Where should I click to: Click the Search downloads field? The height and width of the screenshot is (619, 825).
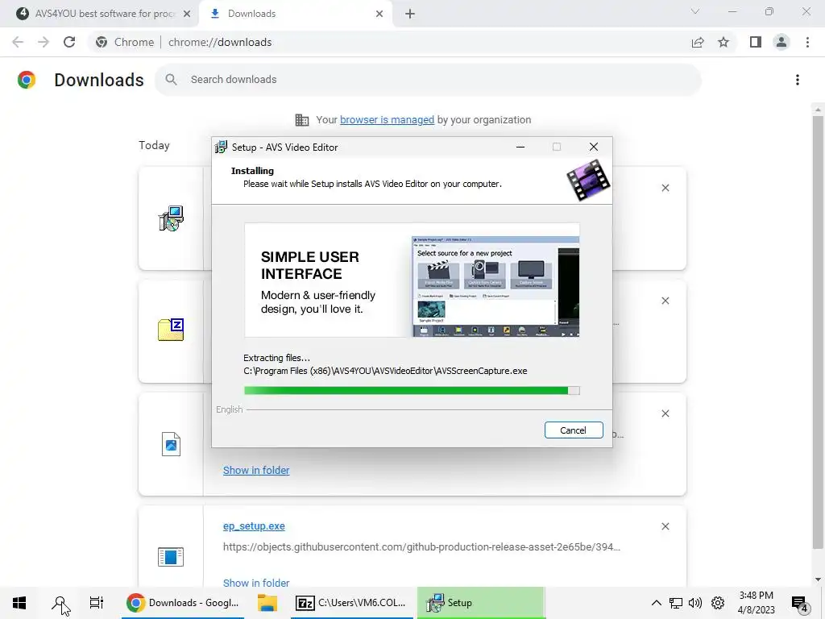428,80
